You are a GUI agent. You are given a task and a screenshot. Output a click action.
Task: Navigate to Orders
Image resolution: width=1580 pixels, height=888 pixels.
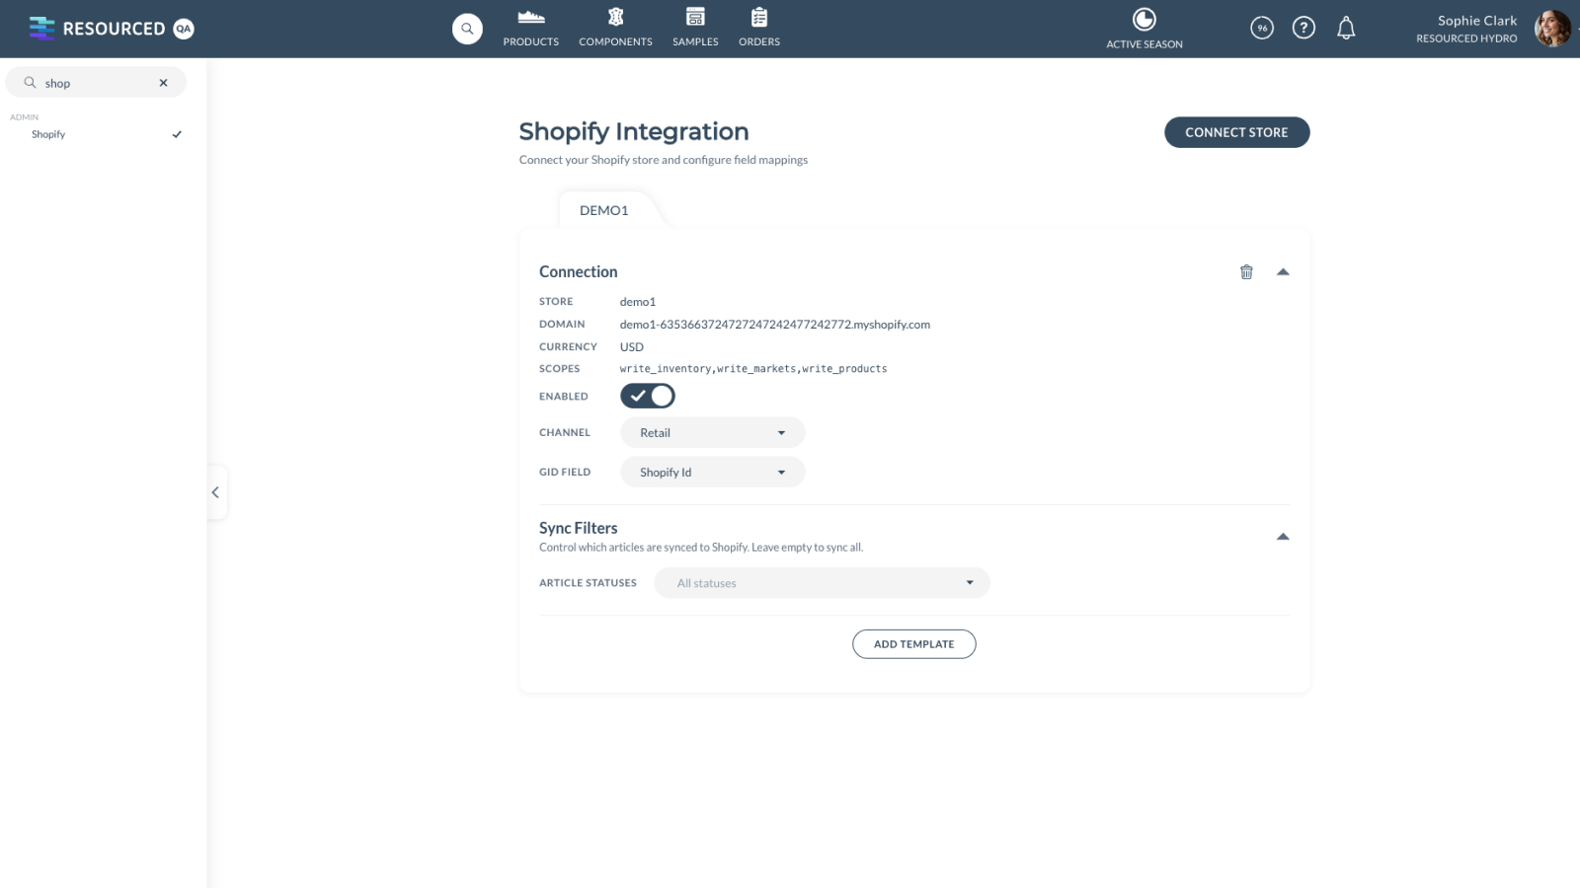[759, 28]
